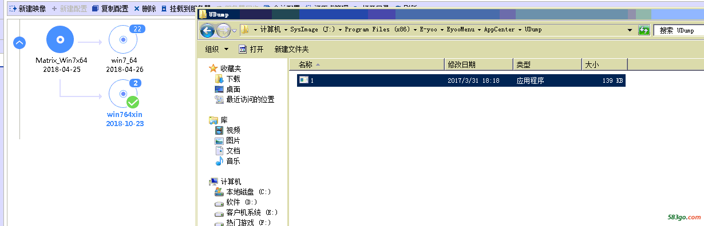
Task: Click E-yoo in the address breadcrumb
Action: point(429,30)
